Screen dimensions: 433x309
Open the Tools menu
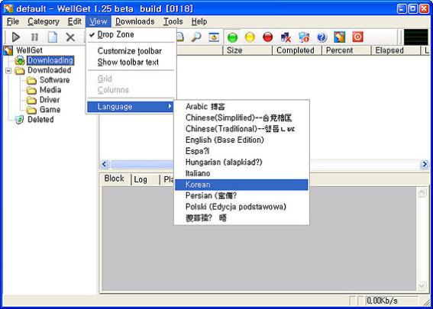[x=173, y=21]
